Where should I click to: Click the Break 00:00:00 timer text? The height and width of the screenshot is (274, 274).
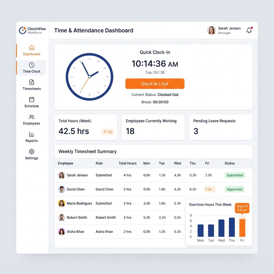(x=155, y=102)
